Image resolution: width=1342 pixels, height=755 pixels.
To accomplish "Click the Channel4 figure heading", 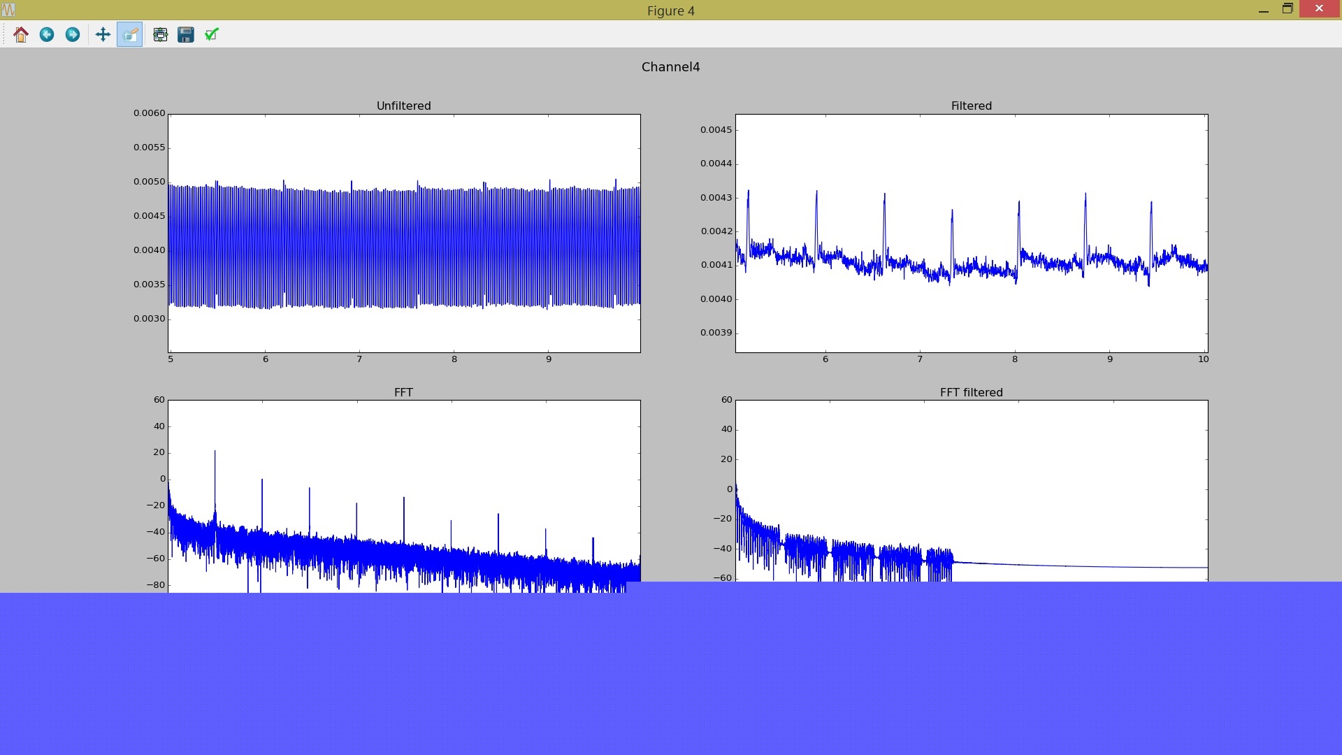I will point(670,67).
